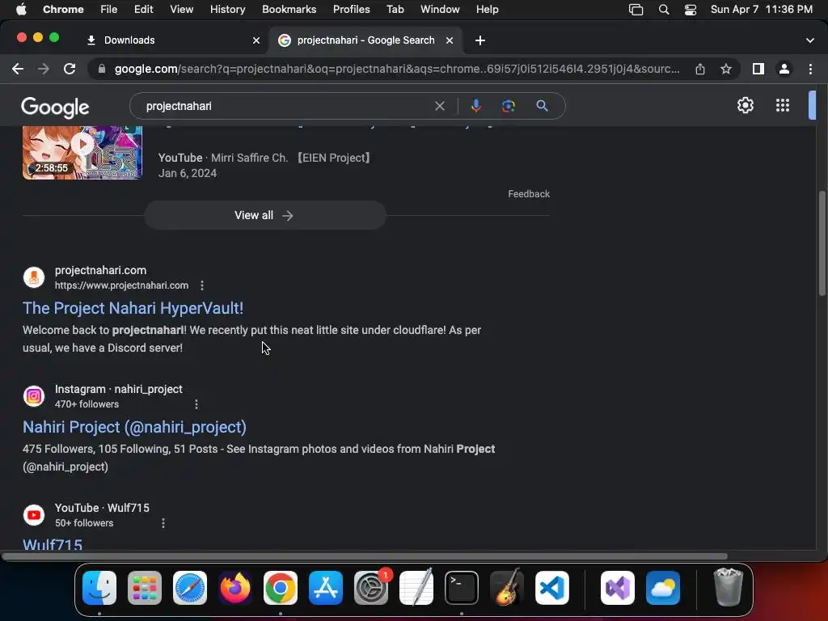Open options for projectnahari.com result
The height and width of the screenshot is (621, 828).
coord(201,285)
